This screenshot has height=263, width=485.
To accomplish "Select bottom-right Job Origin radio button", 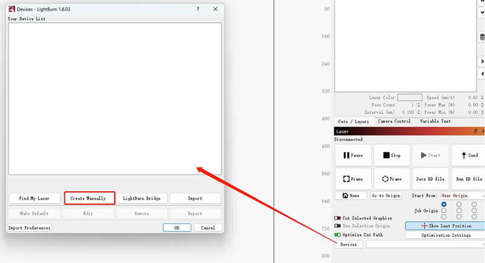I will (474, 217).
